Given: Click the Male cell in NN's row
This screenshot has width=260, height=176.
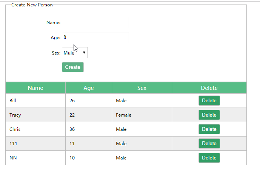Looking at the screenshot, I should pyautogui.click(x=142, y=158).
